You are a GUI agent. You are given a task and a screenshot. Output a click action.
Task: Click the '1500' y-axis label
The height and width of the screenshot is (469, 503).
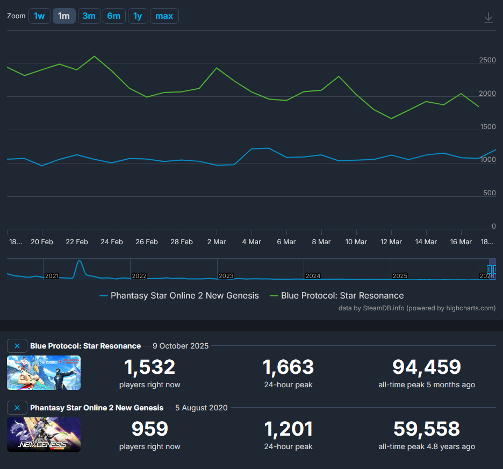click(x=488, y=126)
